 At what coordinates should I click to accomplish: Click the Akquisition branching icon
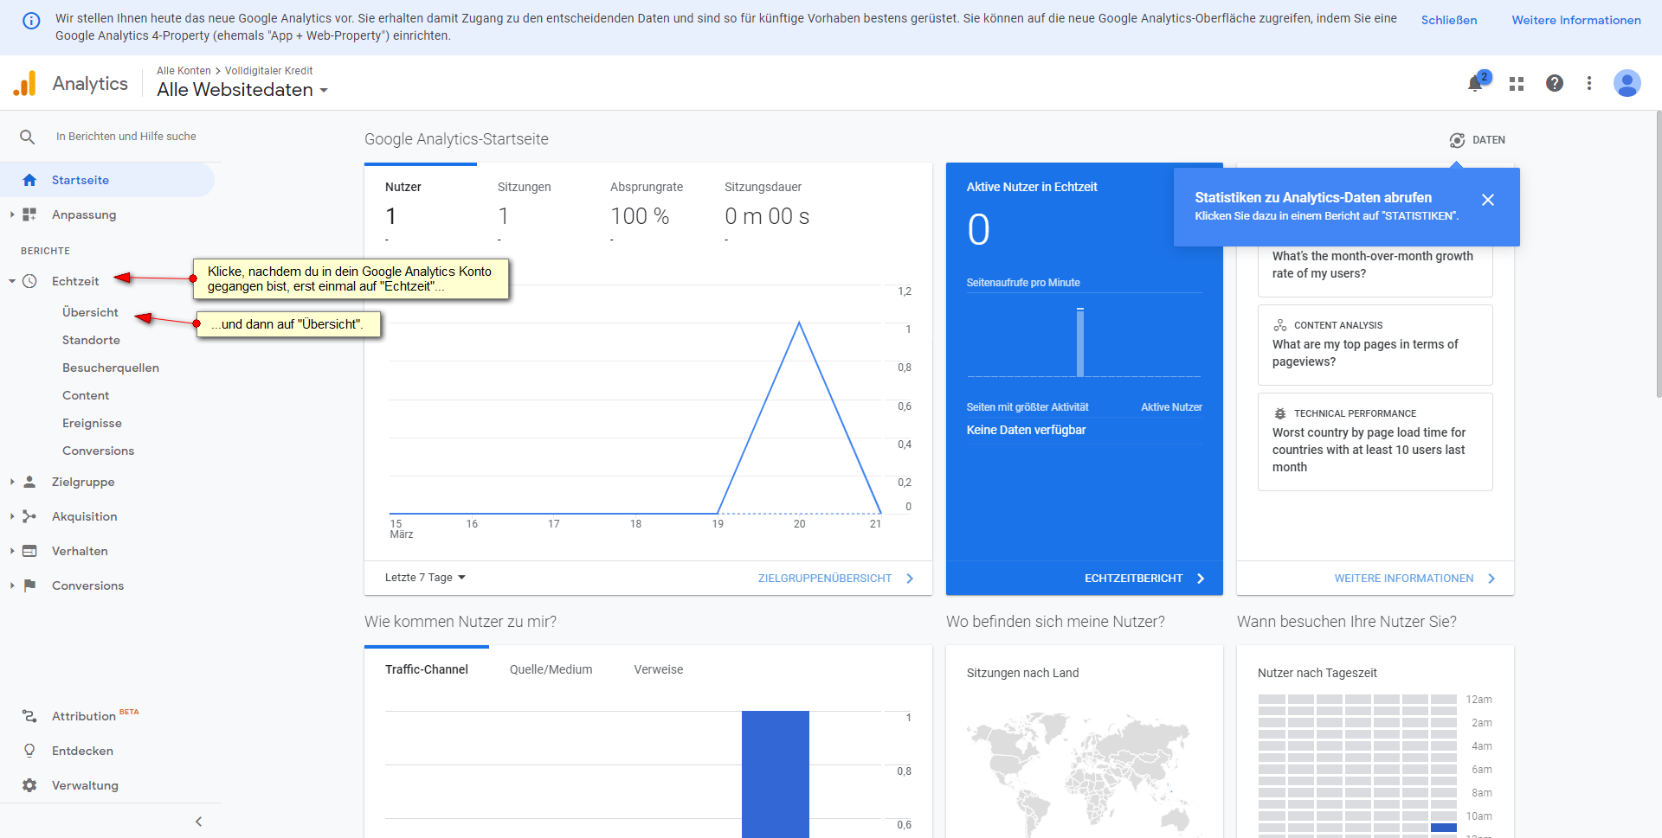29,516
